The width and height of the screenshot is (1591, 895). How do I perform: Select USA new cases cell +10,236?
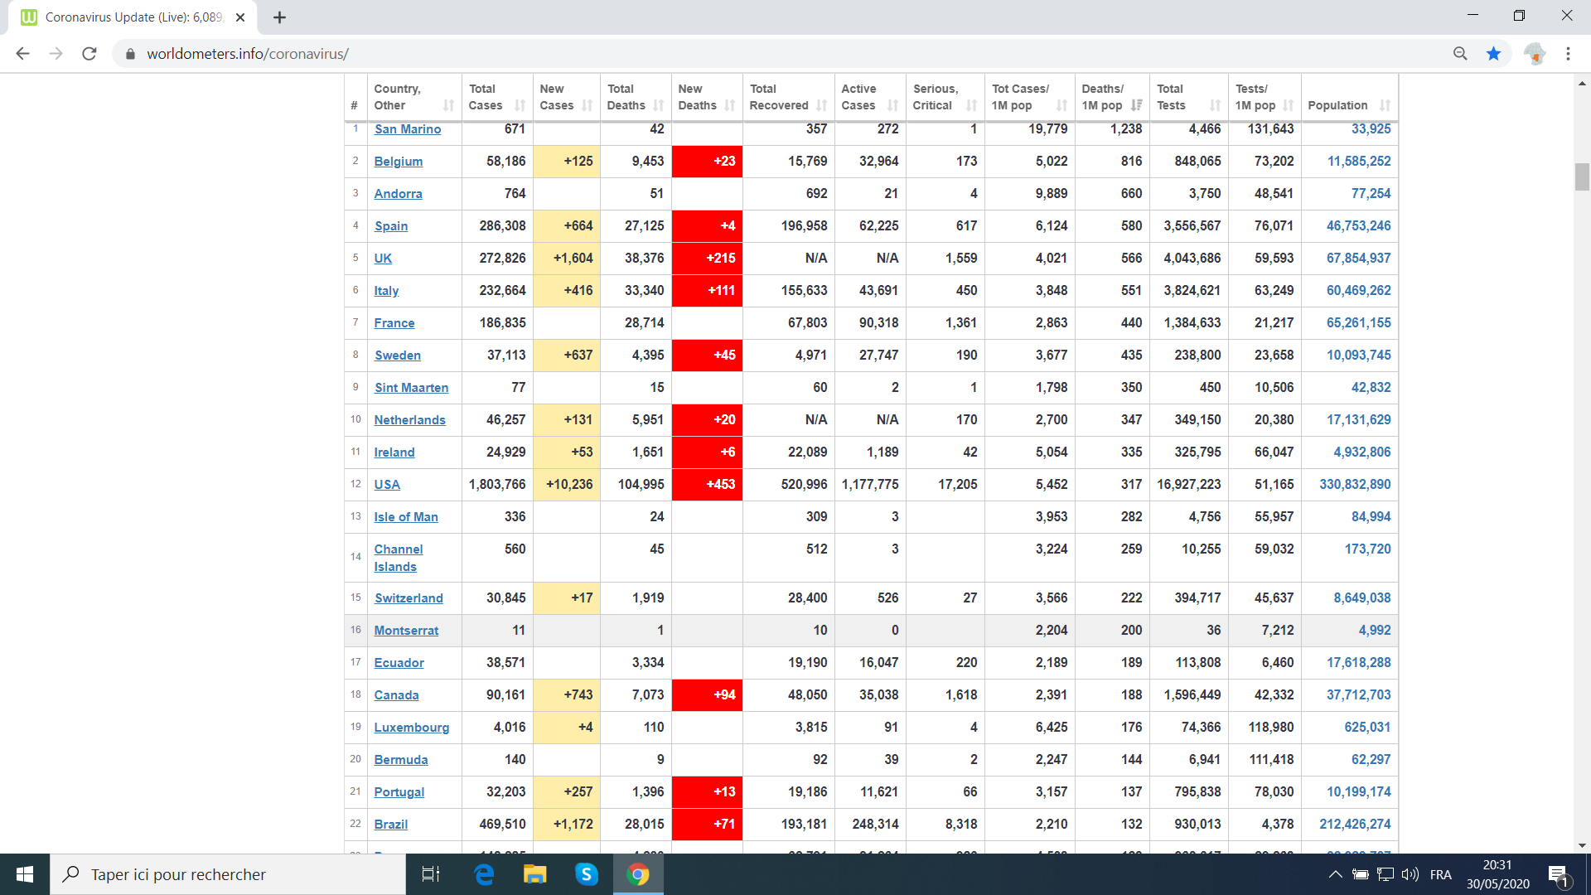[x=567, y=485]
